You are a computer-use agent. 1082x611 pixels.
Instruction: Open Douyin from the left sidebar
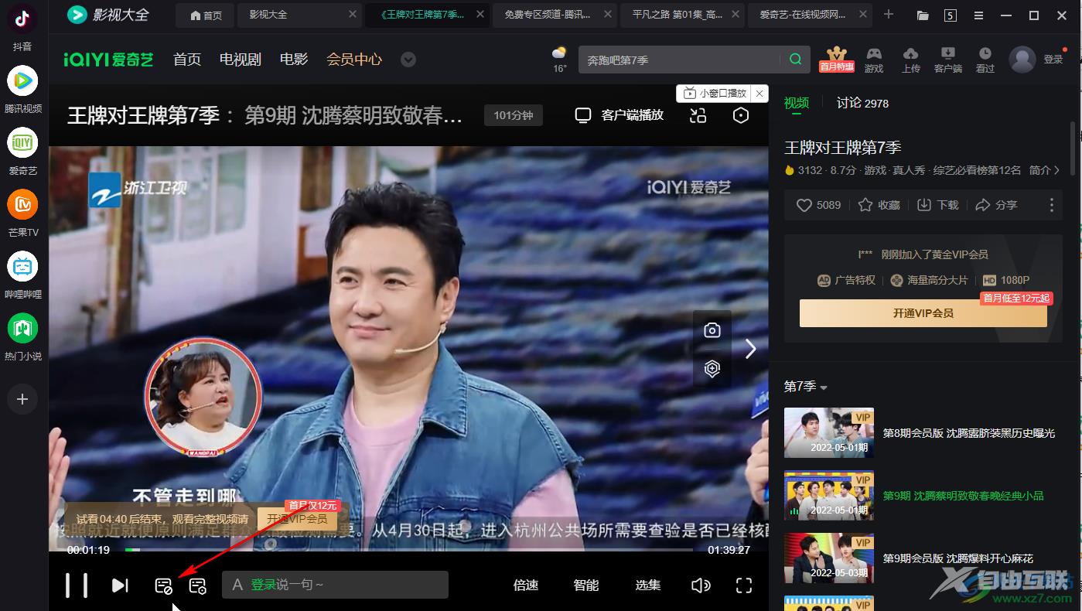point(22,19)
